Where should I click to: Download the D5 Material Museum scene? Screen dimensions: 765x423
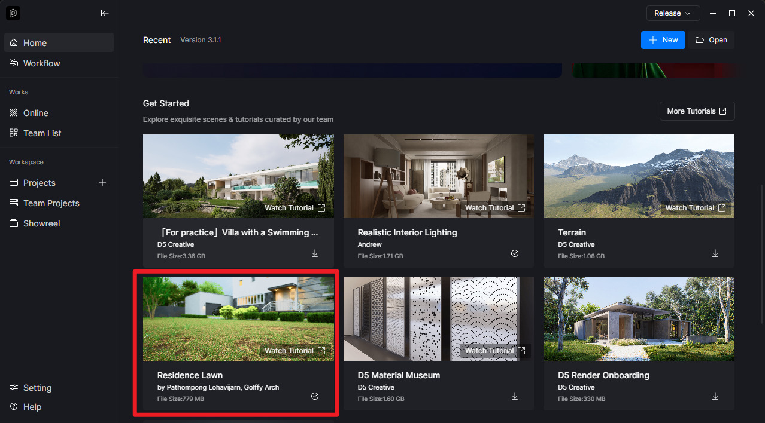[515, 396]
